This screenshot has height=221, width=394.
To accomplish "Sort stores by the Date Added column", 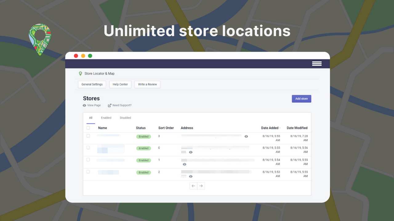I will click(271, 128).
